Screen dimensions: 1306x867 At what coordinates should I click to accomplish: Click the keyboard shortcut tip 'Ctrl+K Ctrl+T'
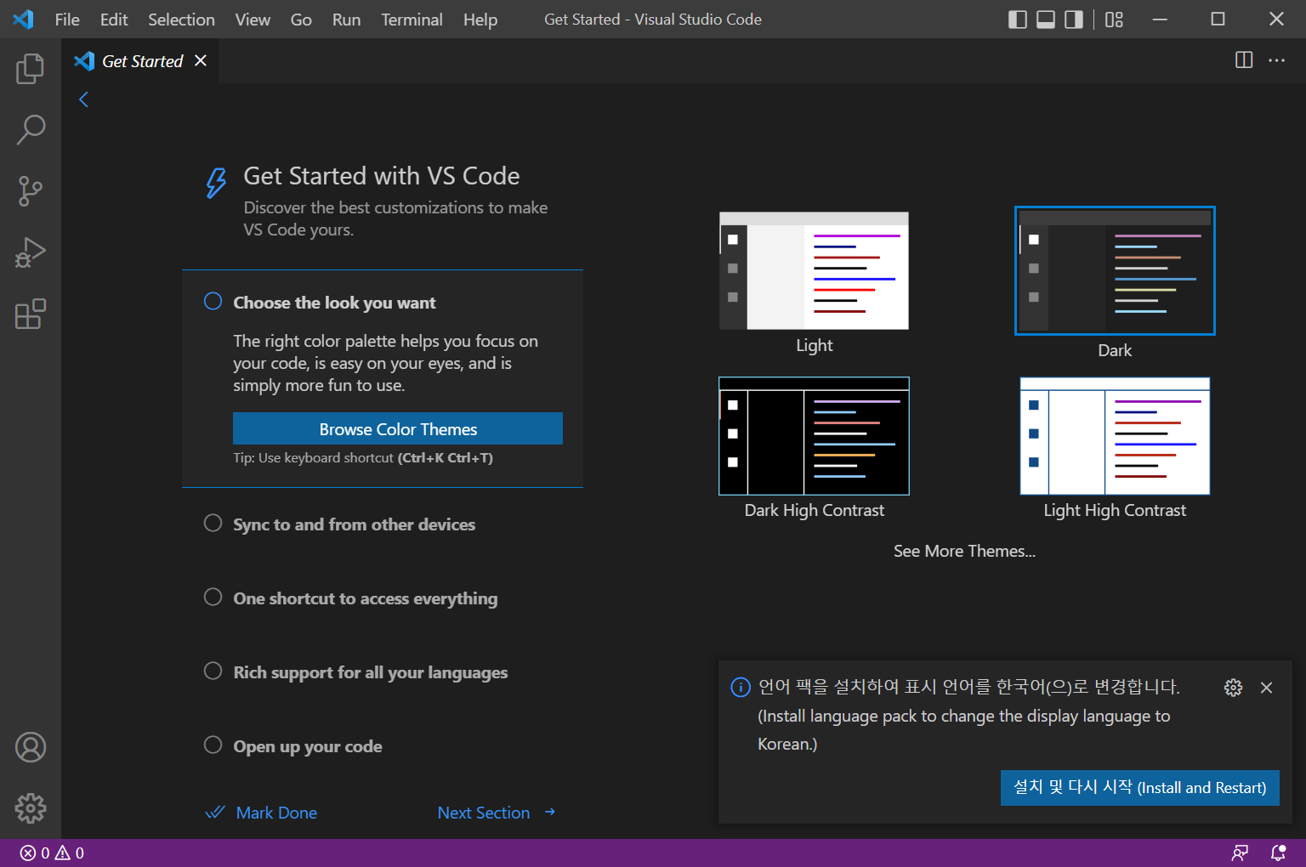(x=446, y=457)
